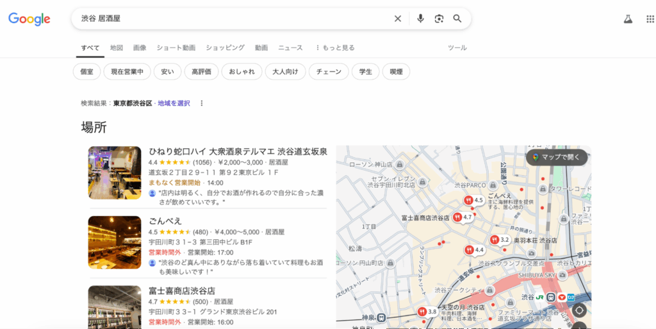Toggle the 安い filter chip
The height and width of the screenshot is (329, 656).
click(x=167, y=72)
